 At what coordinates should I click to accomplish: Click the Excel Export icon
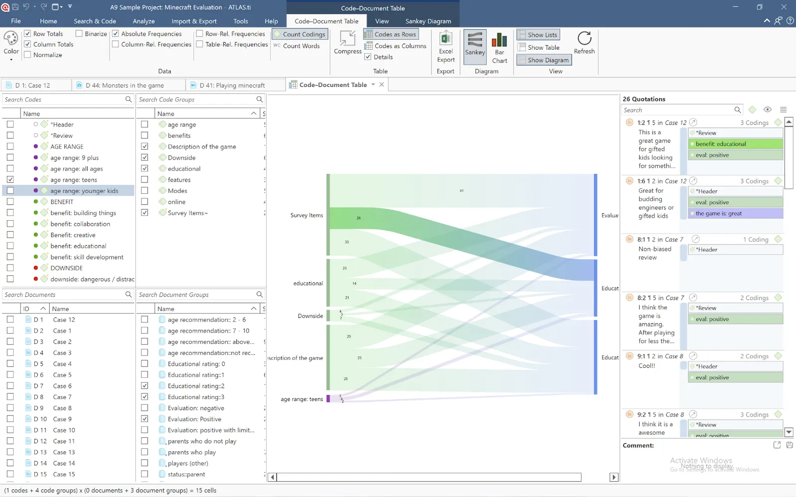point(445,45)
